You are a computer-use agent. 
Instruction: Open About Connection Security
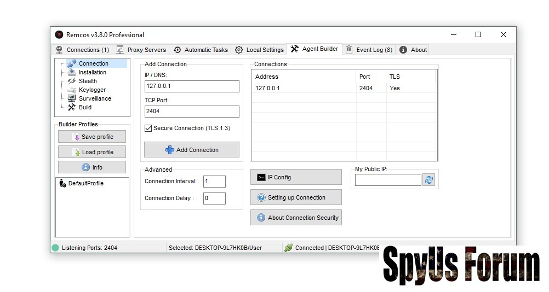(296, 218)
